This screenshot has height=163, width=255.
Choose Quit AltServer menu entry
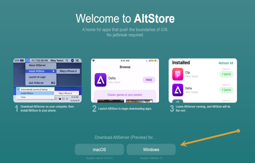(41, 83)
